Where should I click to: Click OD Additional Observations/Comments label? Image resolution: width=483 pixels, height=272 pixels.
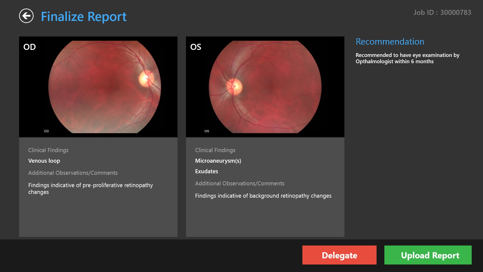[x=73, y=173]
